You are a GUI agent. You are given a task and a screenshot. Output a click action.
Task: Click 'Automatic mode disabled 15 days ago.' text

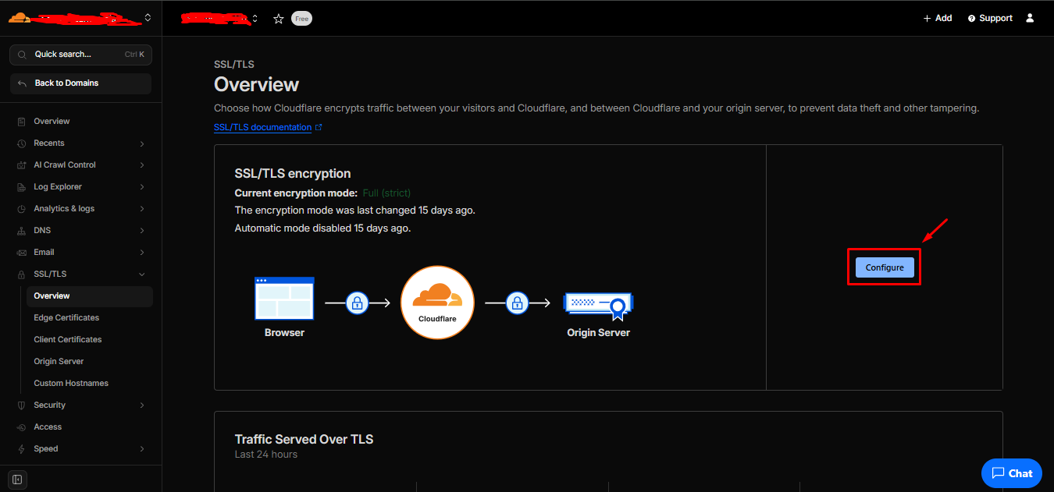(323, 228)
